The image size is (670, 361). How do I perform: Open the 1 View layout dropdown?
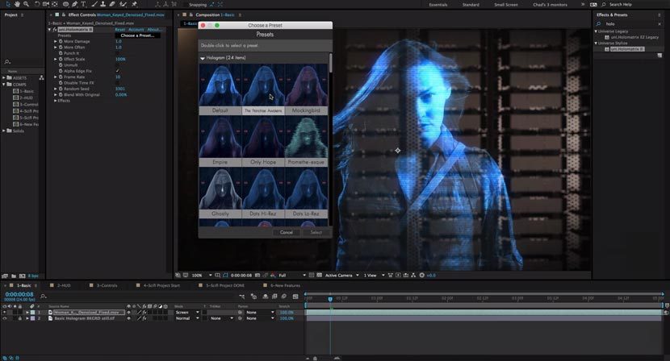coord(374,276)
